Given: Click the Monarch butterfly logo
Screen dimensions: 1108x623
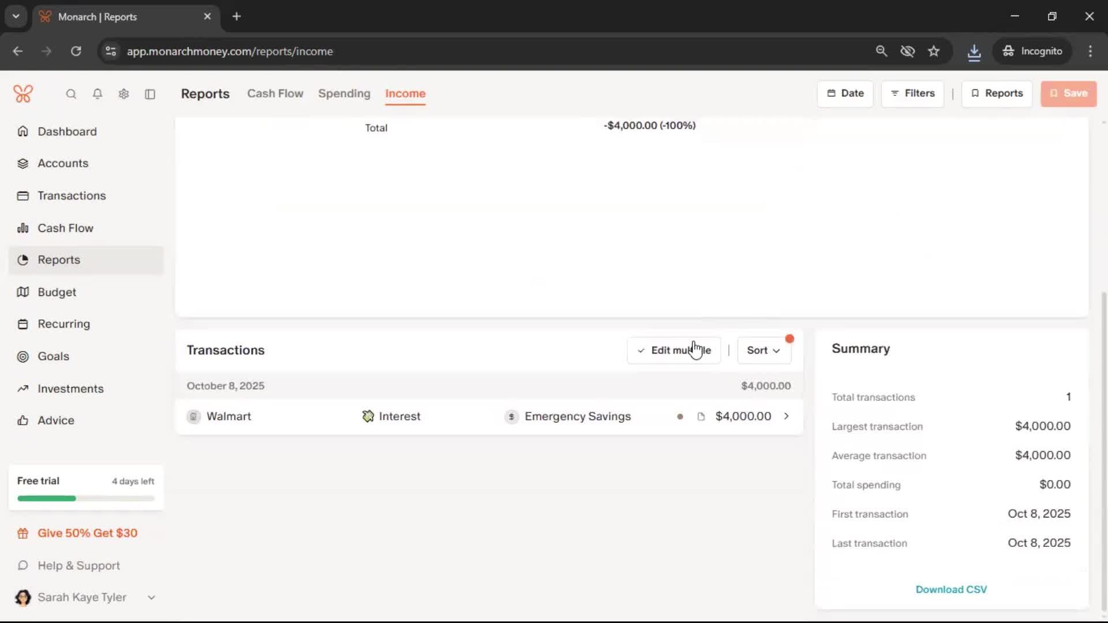Looking at the screenshot, I should click(23, 93).
